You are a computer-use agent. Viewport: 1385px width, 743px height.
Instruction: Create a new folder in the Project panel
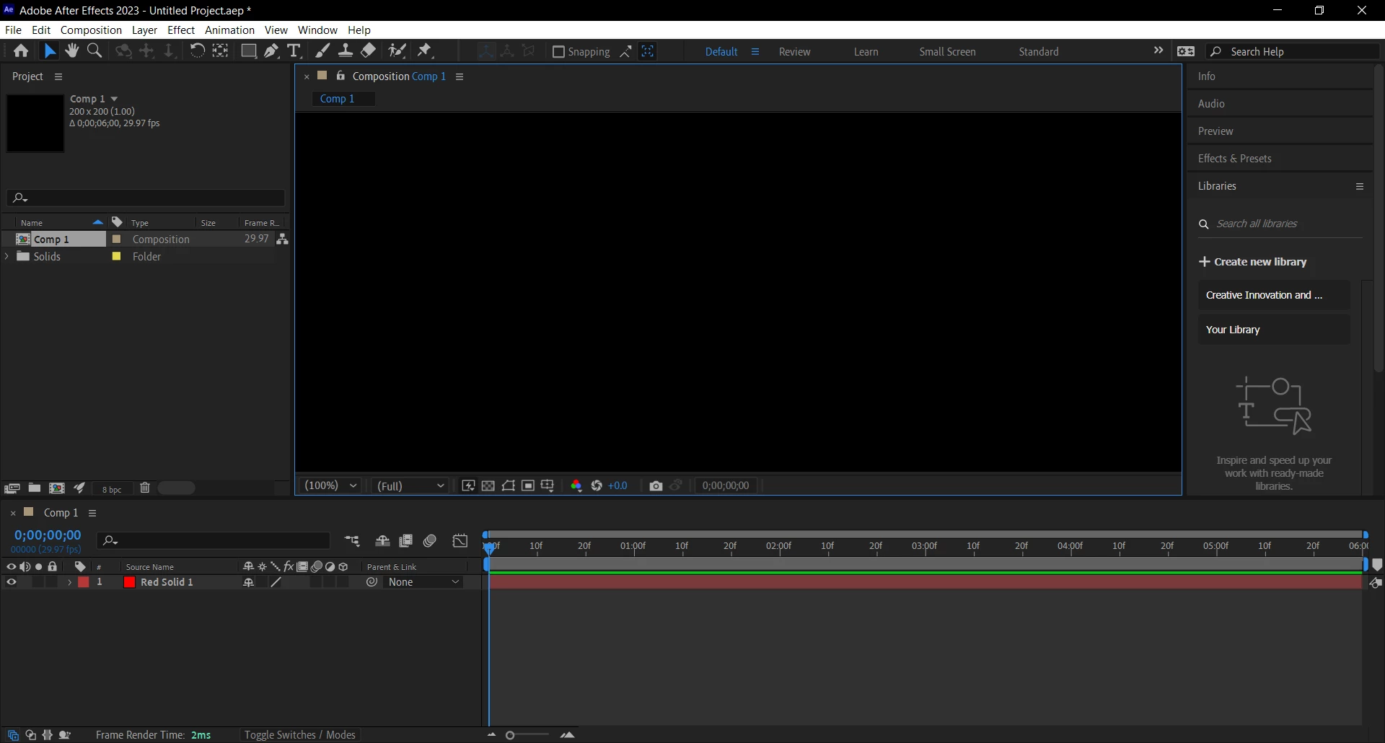pyautogui.click(x=34, y=488)
